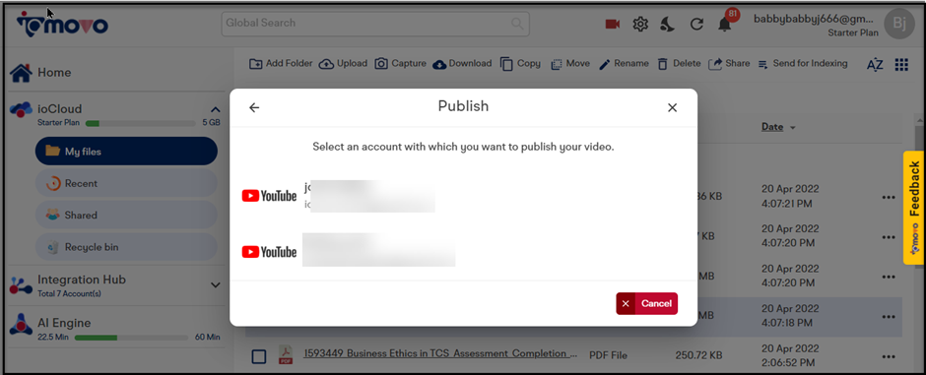Close the Publish dialog

pos(672,107)
